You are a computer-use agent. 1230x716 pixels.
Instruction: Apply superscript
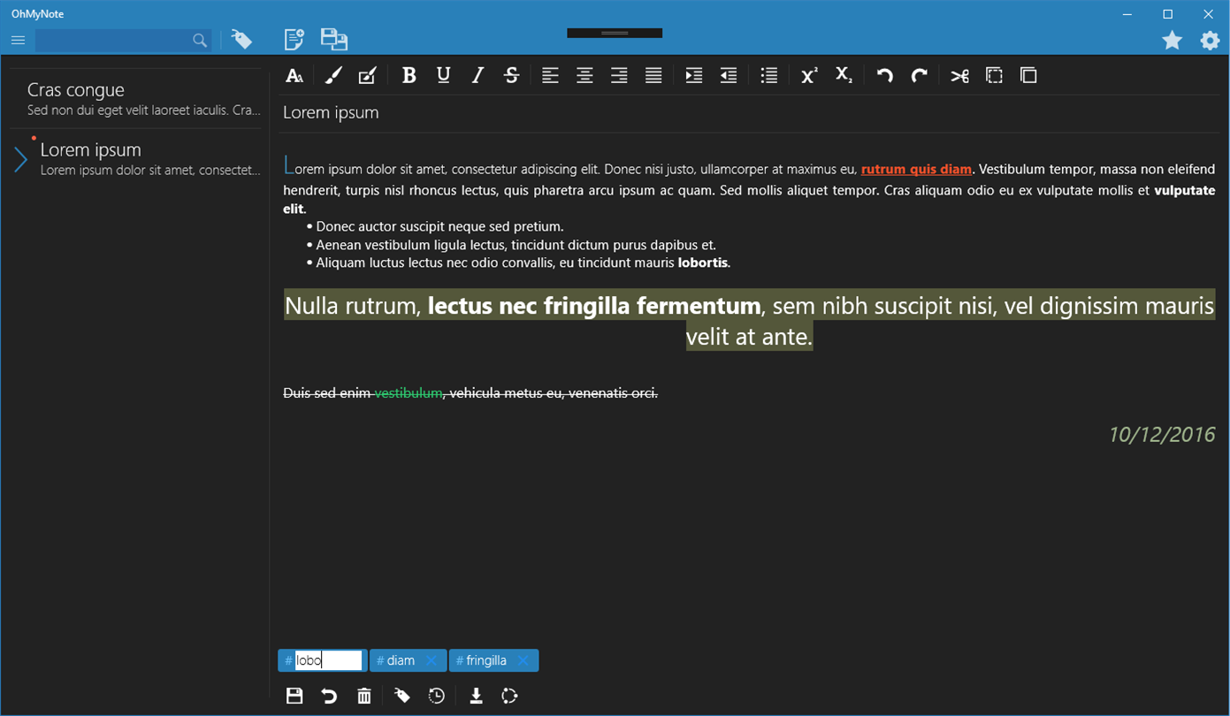(x=809, y=76)
